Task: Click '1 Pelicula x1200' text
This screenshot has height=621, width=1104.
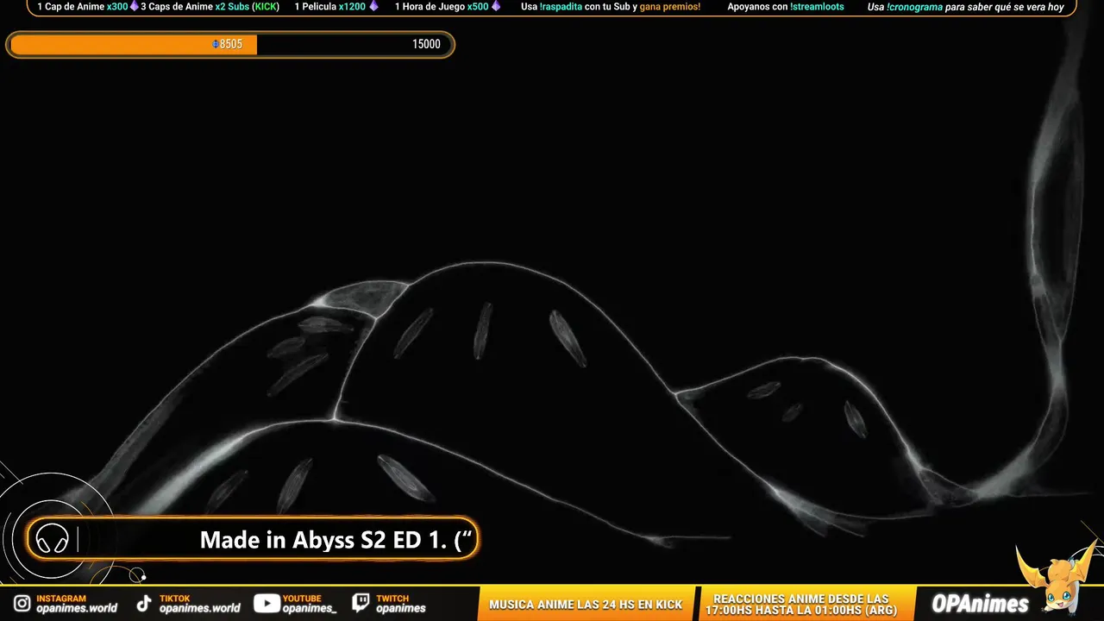Action: click(330, 7)
